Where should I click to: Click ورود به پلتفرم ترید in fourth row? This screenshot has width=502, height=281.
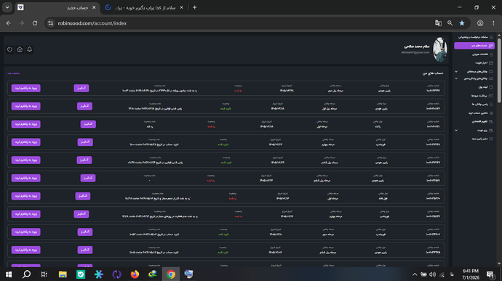[x=26, y=142]
